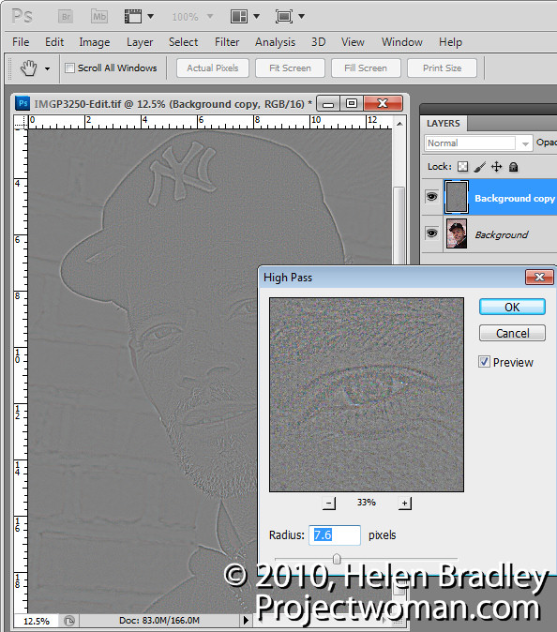Click the View Extras filmstrip icon

coord(132,17)
